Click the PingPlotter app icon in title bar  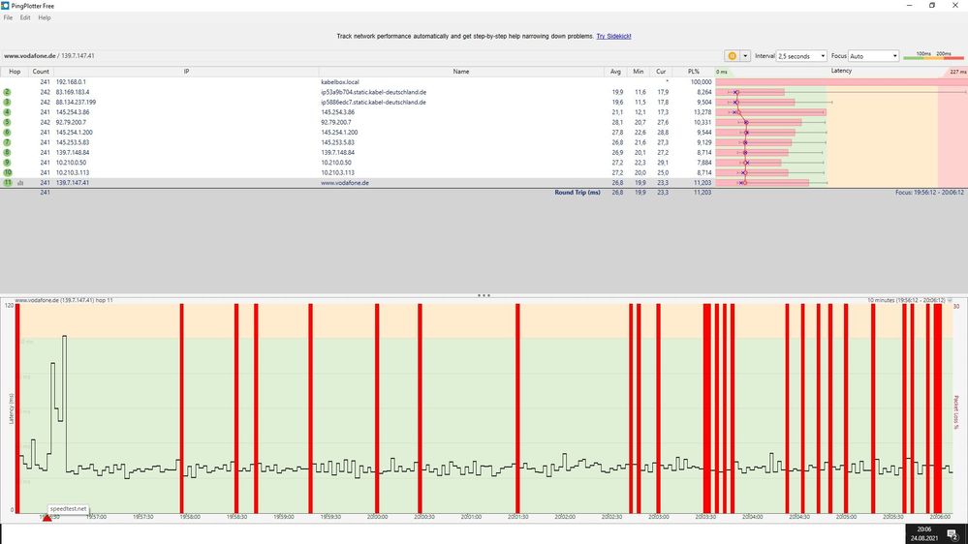pos(5,6)
